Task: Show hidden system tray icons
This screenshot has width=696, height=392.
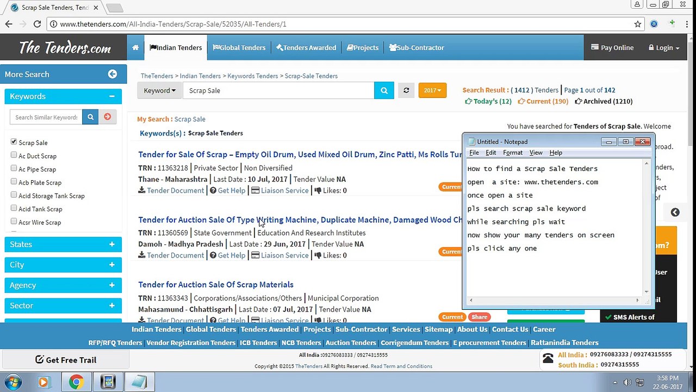Action: click(x=615, y=382)
